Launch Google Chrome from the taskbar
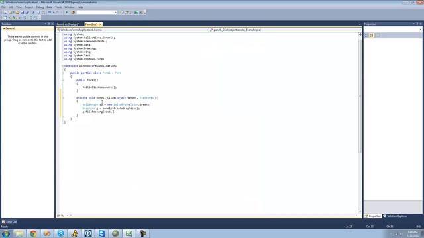424x238 pixels. (x=33, y=233)
